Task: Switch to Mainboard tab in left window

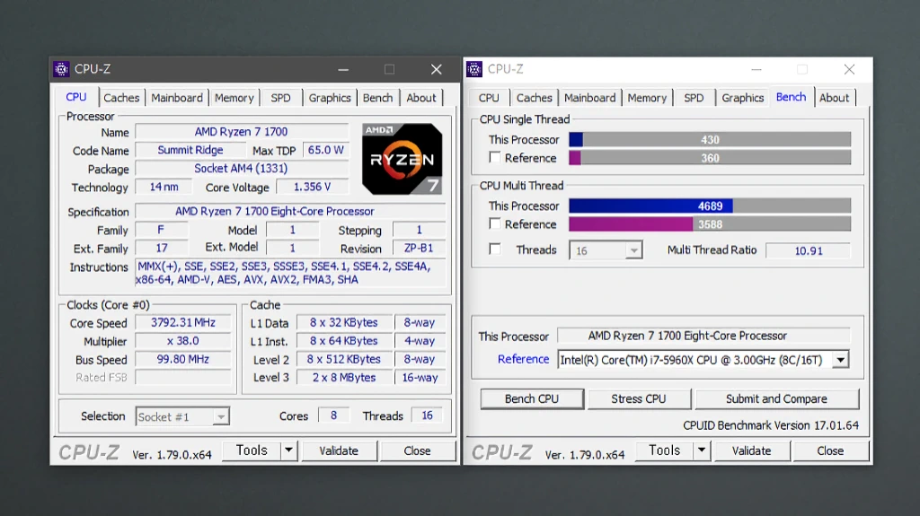Action: tap(177, 97)
